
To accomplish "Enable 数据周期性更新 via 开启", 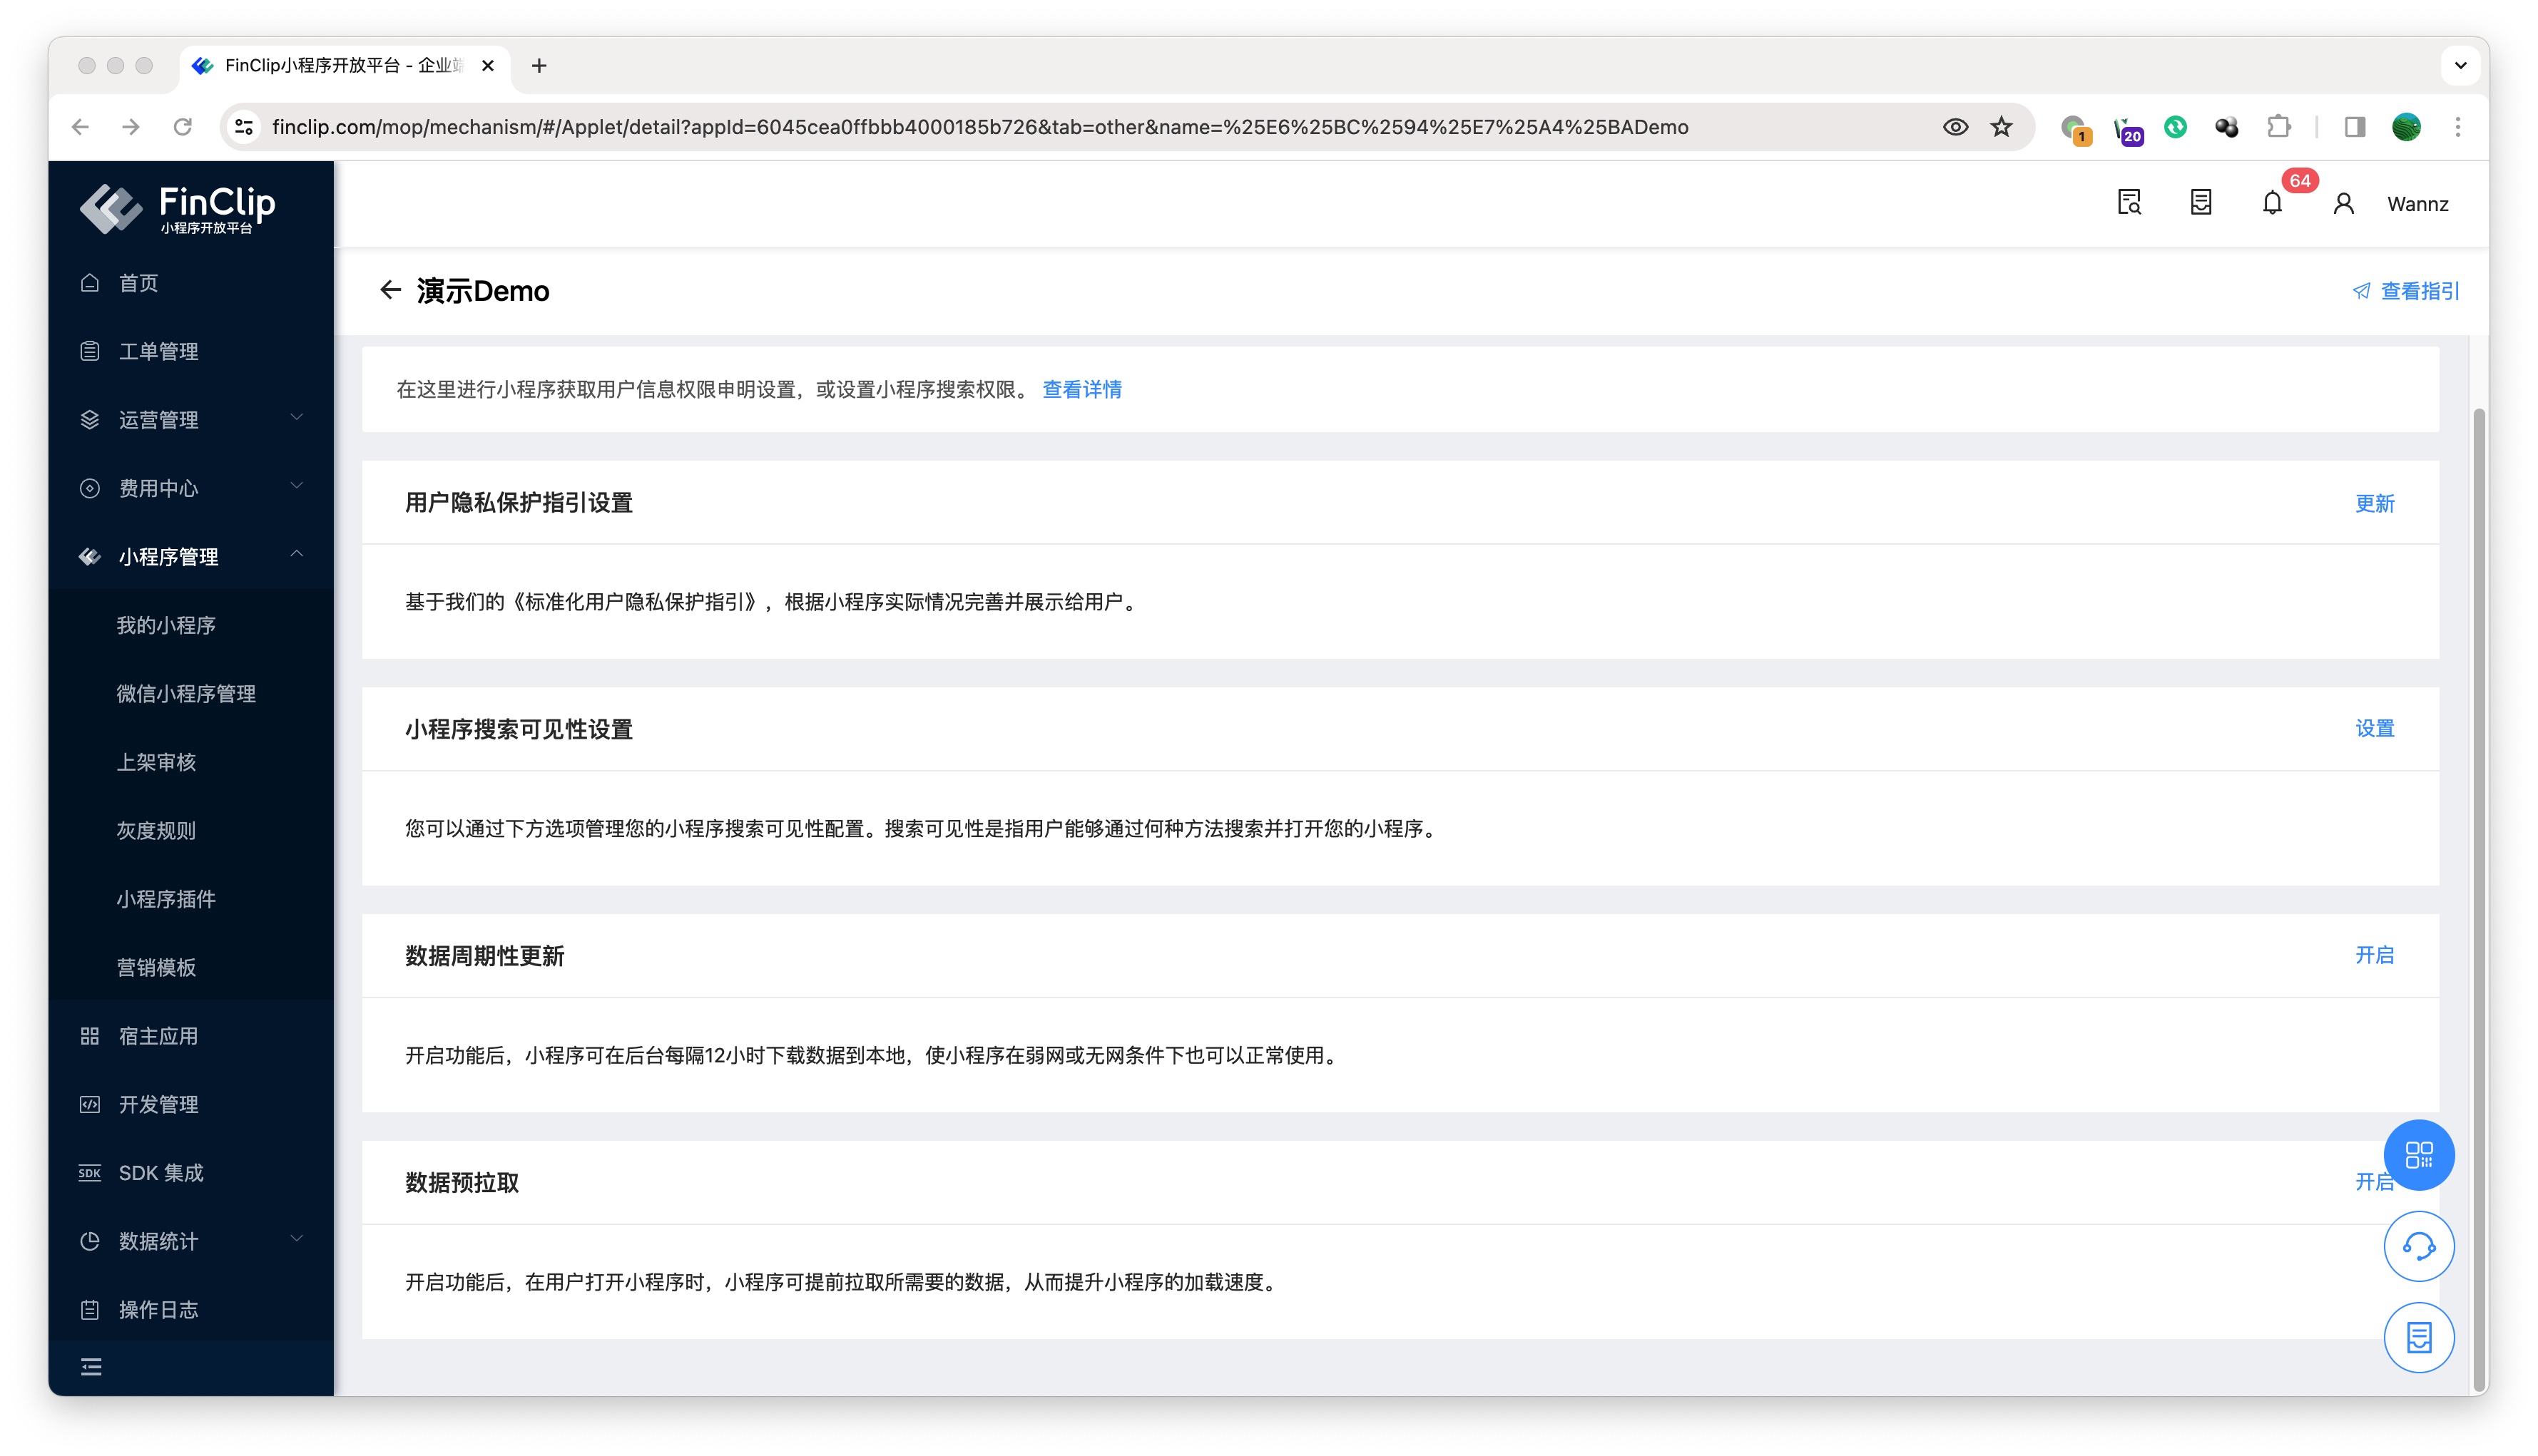I will pos(2373,955).
